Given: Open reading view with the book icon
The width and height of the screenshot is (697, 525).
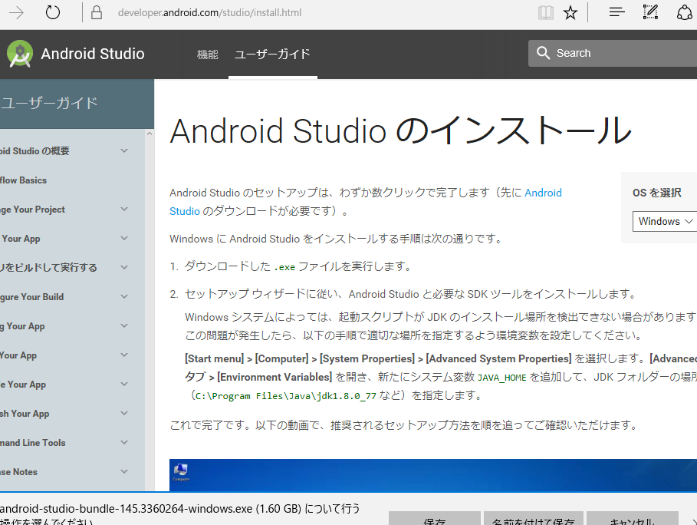Looking at the screenshot, I should tap(545, 13).
